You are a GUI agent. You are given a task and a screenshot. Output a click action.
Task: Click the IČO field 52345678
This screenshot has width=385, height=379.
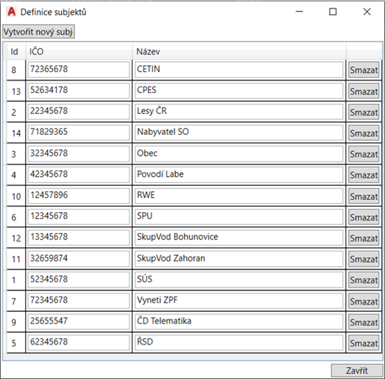tap(78, 280)
